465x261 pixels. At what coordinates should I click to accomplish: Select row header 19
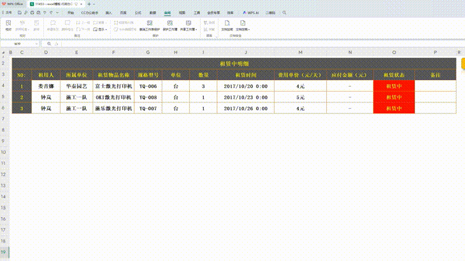point(4,252)
